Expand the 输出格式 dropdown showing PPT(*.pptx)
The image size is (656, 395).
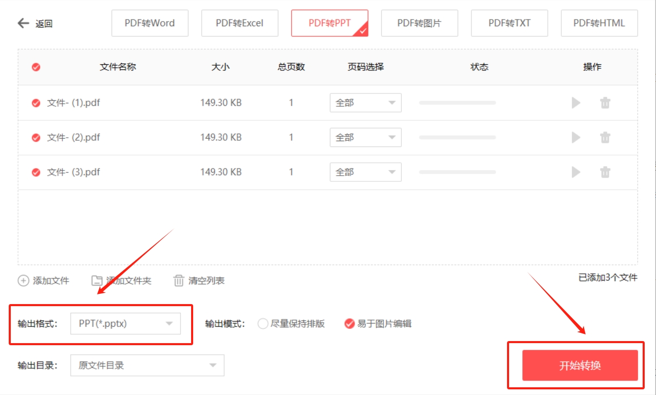(126, 324)
